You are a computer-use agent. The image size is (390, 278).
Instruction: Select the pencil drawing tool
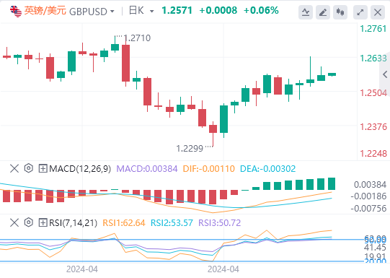pyautogui.click(x=323, y=12)
